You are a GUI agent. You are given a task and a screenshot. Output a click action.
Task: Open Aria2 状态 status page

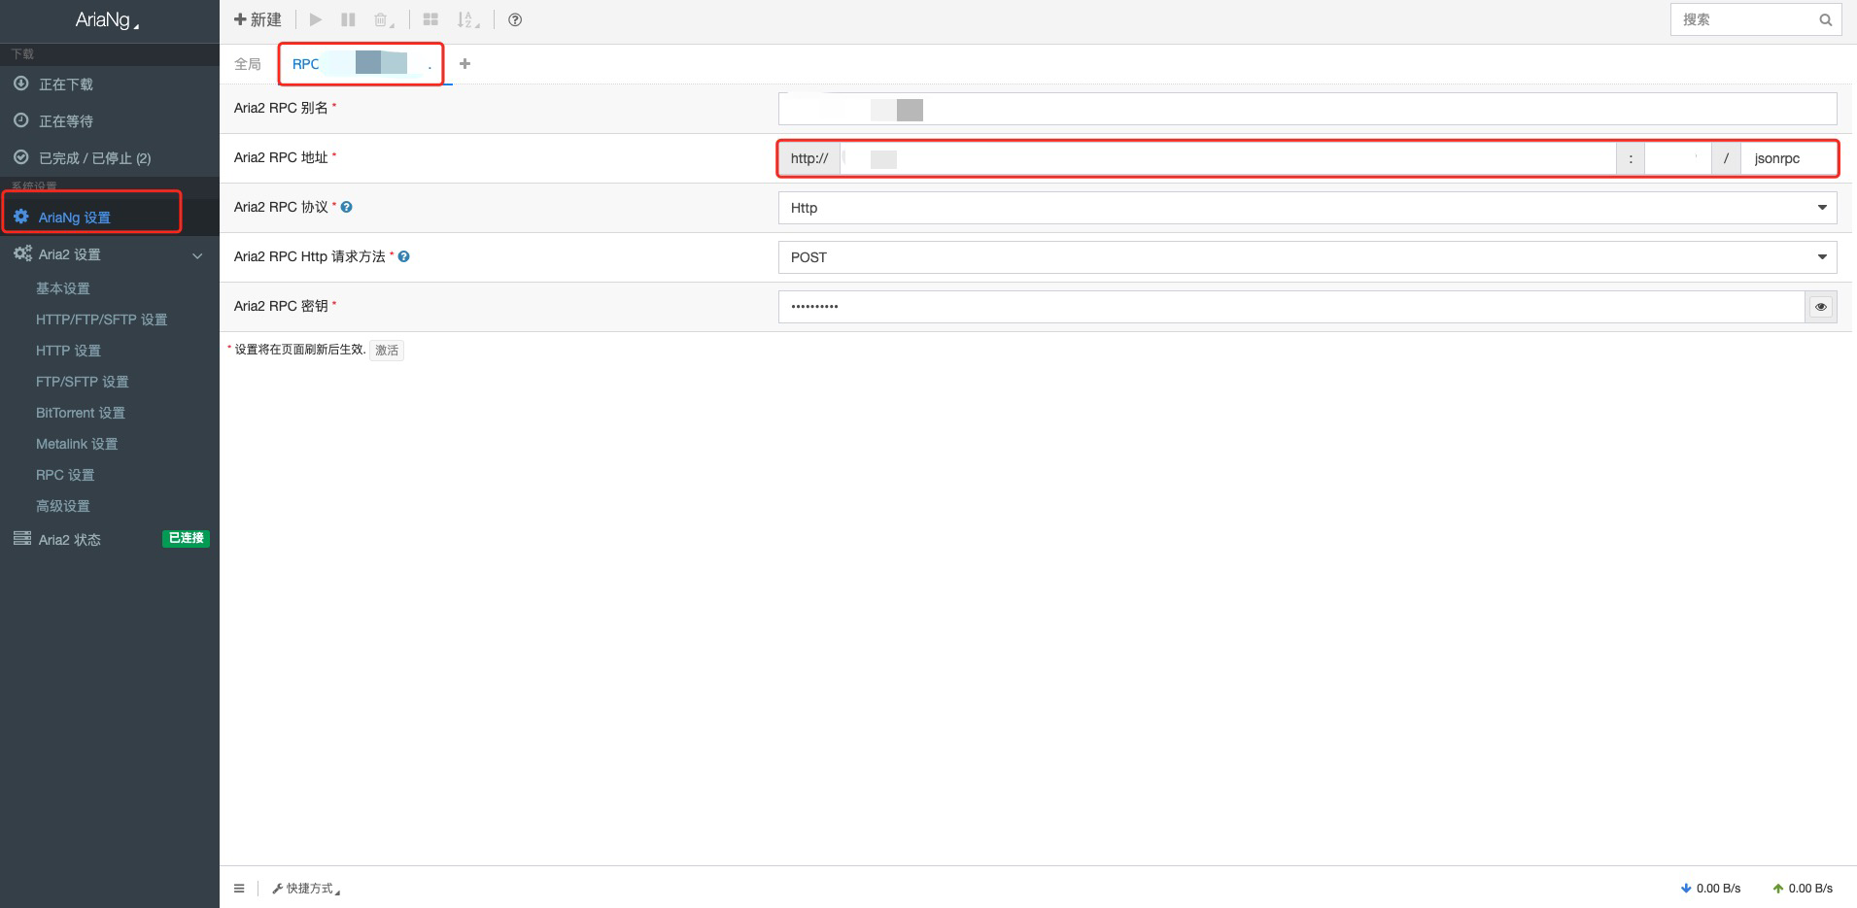point(70,540)
